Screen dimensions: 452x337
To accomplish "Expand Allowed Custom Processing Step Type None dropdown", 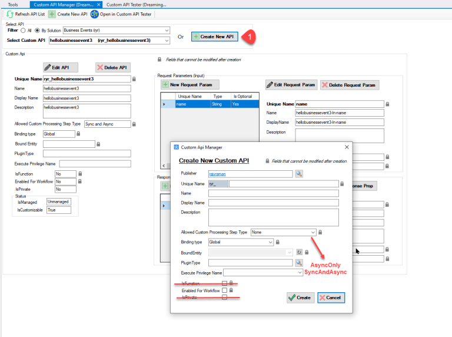I will 313,232.
